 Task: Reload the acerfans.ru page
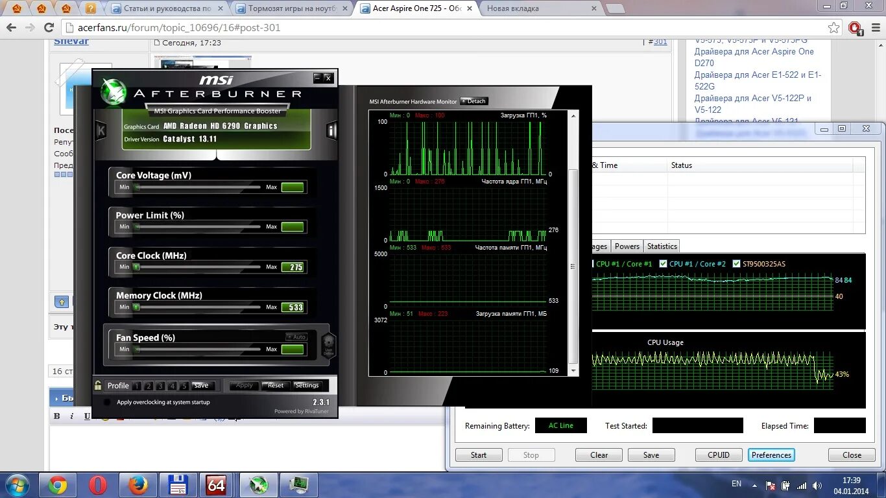point(49,28)
